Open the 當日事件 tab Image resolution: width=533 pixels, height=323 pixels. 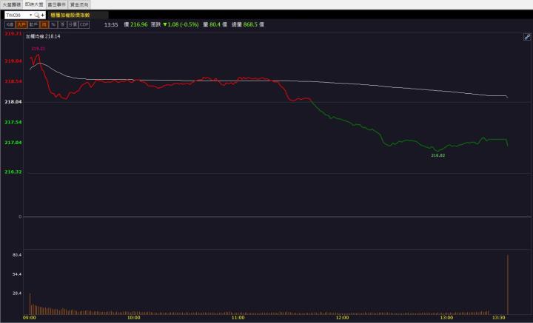pos(56,4)
